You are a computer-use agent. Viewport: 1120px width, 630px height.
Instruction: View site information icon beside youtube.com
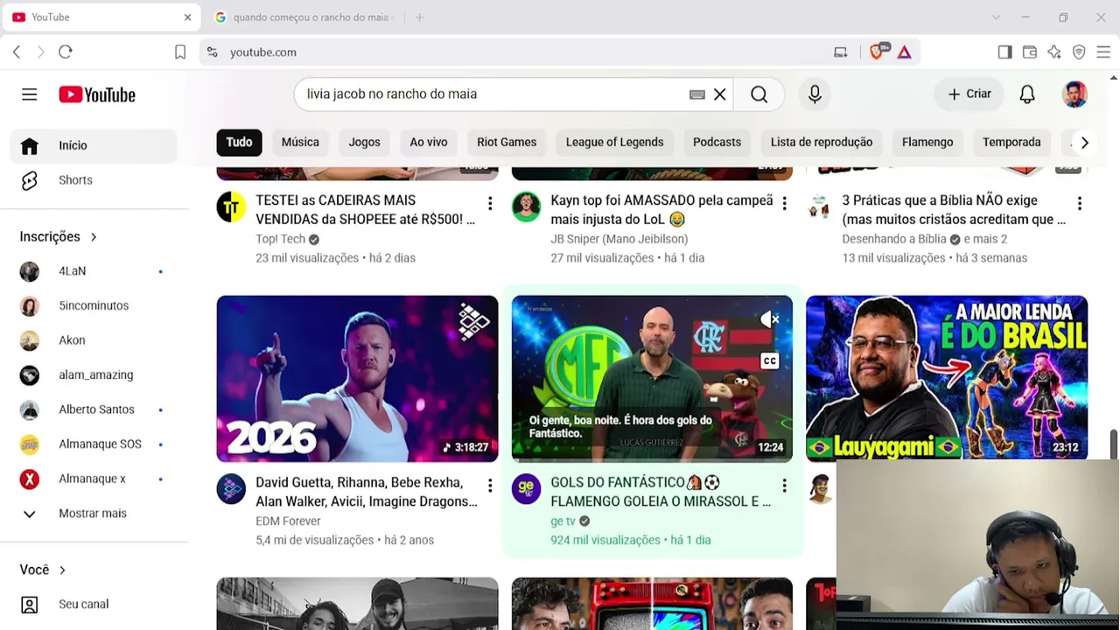[212, 52]
